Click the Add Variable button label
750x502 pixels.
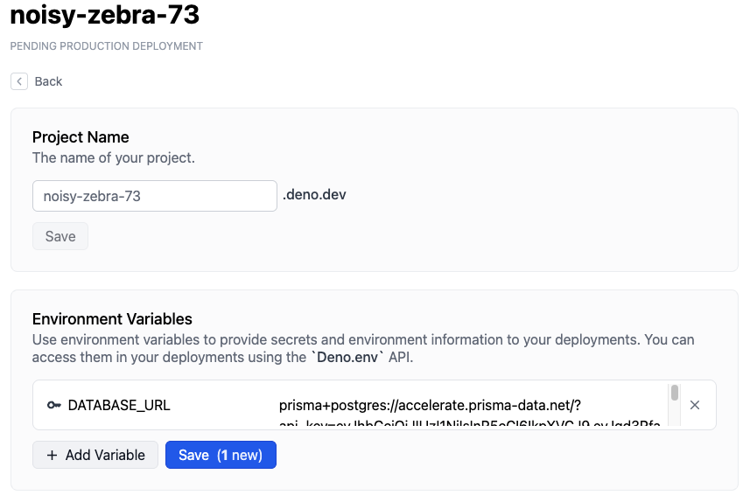click(x=107, y=455)
